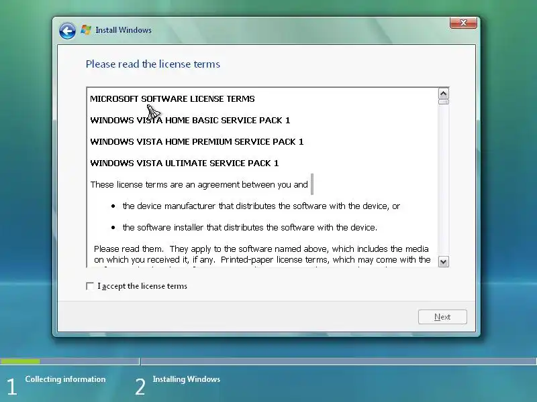The width and height of the screenshot is (537, 402).
Task: Click the license text scroll down arrow
Action: coord(444,262)
